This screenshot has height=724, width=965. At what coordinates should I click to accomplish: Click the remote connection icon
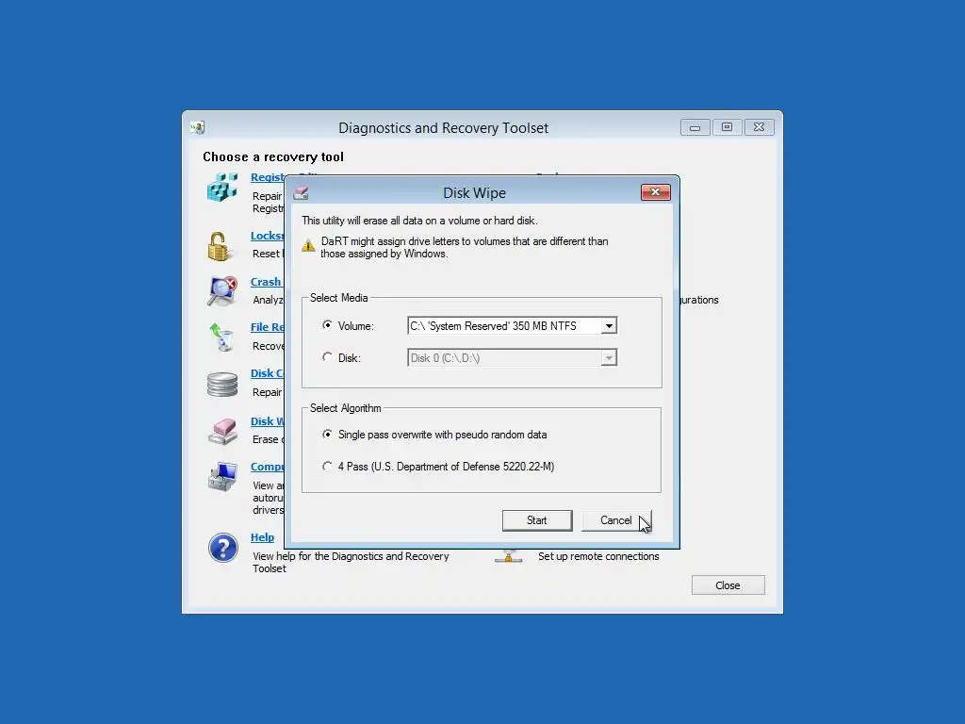click(508, 556)
